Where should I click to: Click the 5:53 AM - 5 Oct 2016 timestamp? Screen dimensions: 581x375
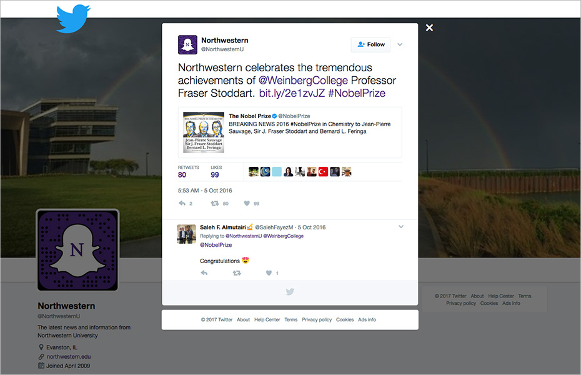[x=205, y=191]
